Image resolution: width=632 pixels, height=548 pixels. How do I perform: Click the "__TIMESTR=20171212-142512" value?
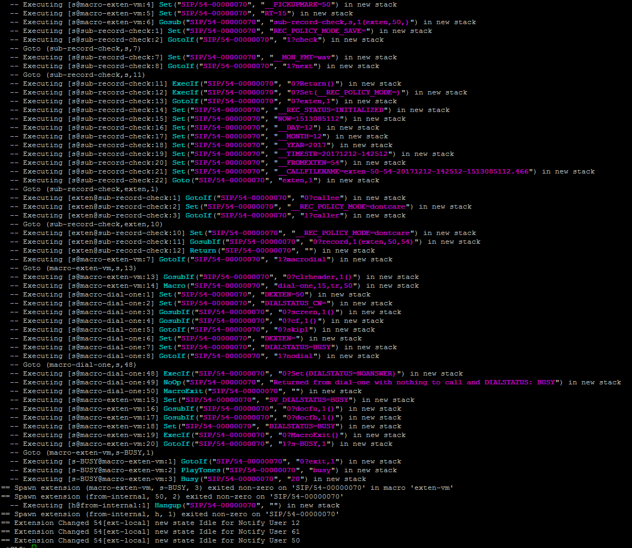point(333,154)
